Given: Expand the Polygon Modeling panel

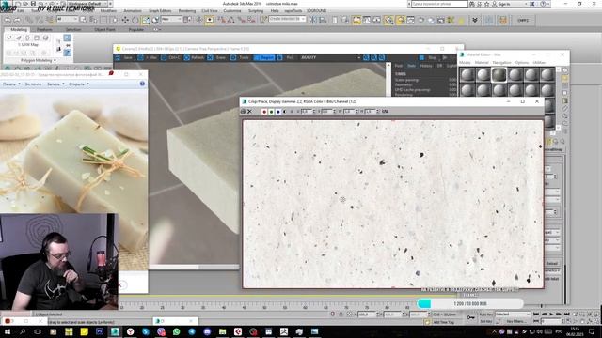Looking at the screenshot, I should pyautogui.click(x=38, y=60).
